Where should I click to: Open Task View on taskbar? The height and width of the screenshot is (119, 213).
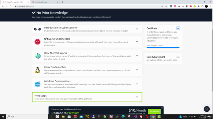pos(51,117)
